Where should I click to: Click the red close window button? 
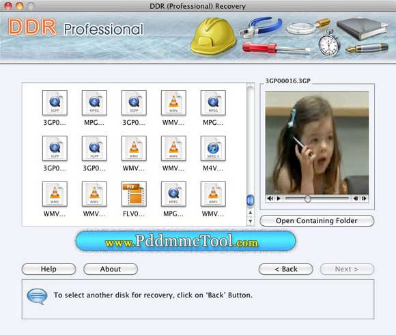pyautogui.click(x=8, y=5)
